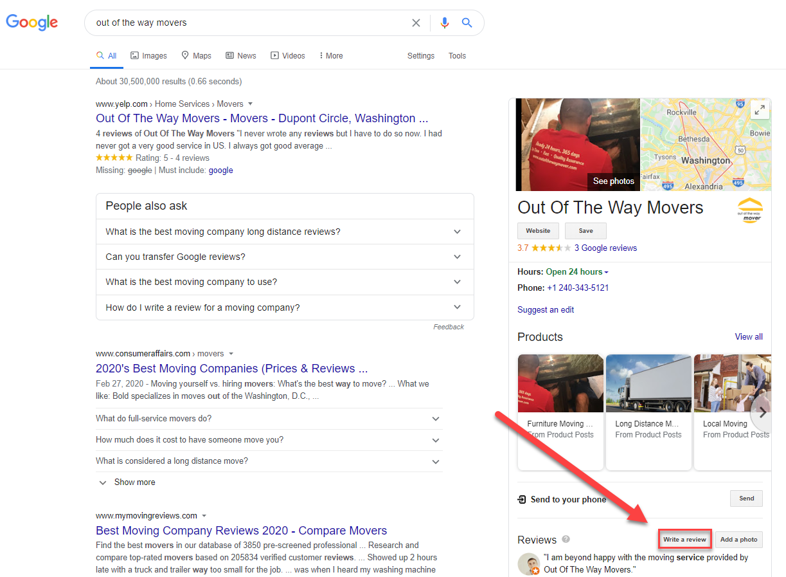The height and width of the screenshot is (577, 786).
Task: Open the Furniture Moving product card
Action: (x=560, y=412)
